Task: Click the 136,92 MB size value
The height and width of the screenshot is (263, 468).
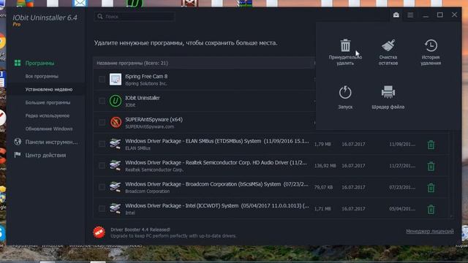Action: 325,166
